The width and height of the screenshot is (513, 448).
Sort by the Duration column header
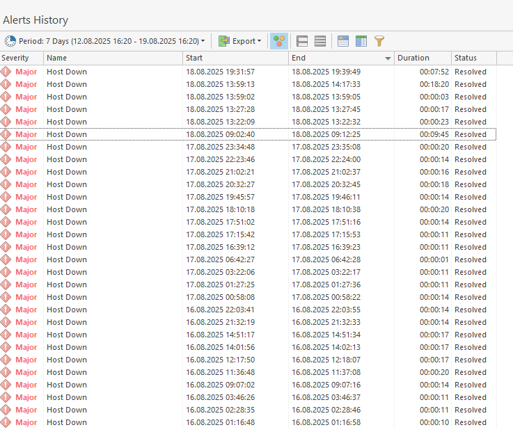tap(421, 58)
